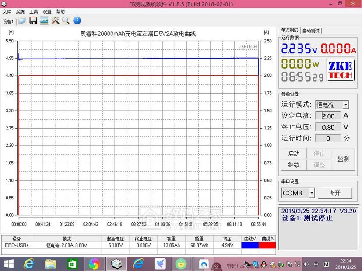Image resolution: width=362 pixels, height=271 pixels.
Task: Expand the COM3 serial port dropdown
Action: coord(311,193)
